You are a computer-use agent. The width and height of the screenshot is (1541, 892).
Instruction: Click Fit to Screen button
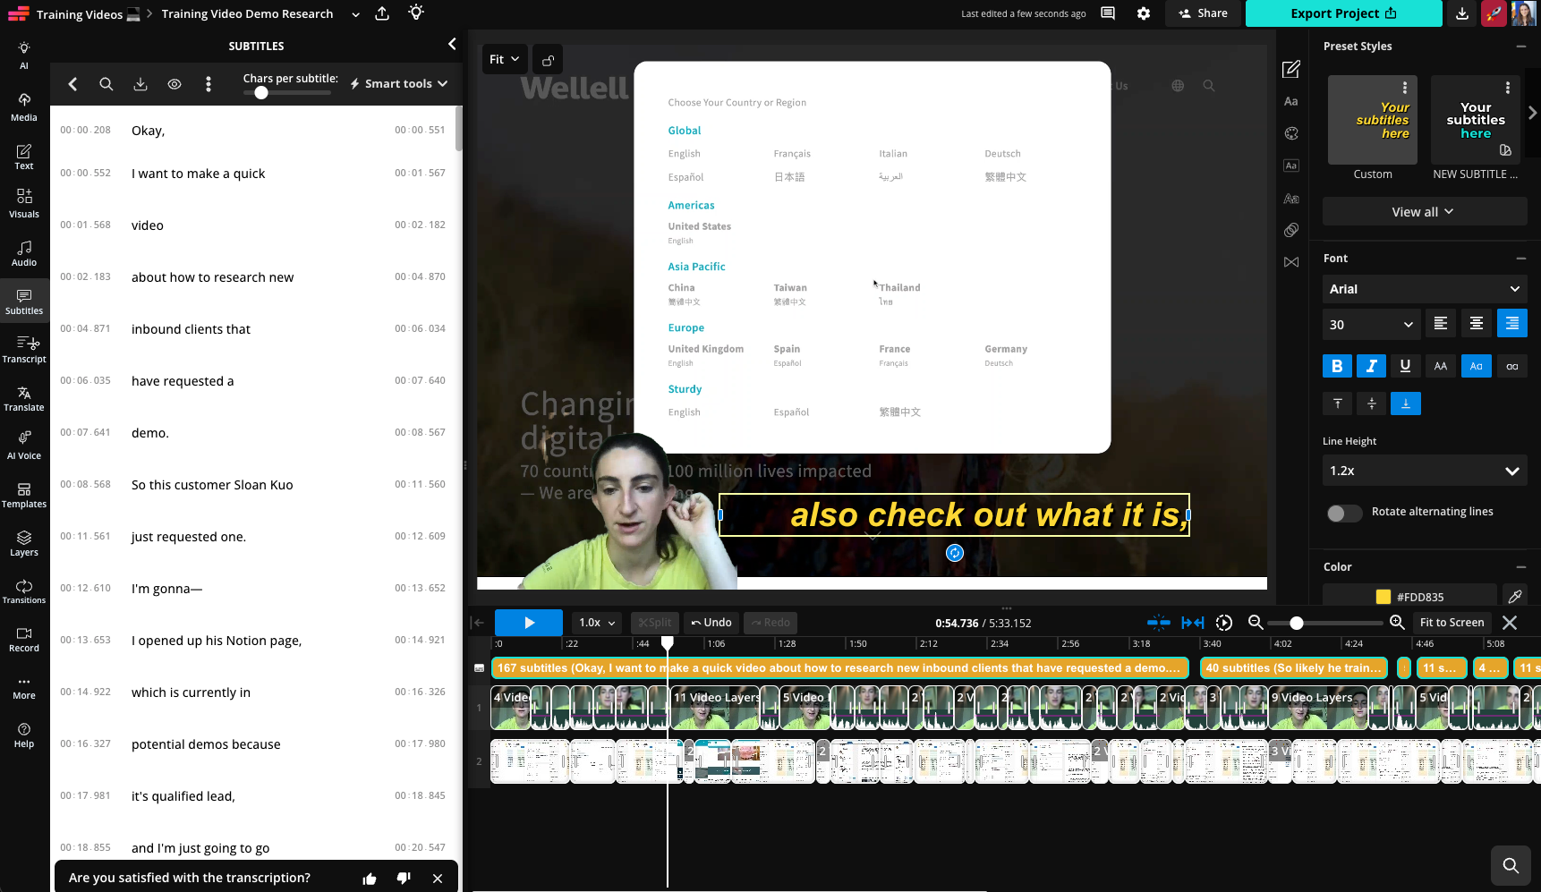pyautogui.click(x=1452, y=623)
